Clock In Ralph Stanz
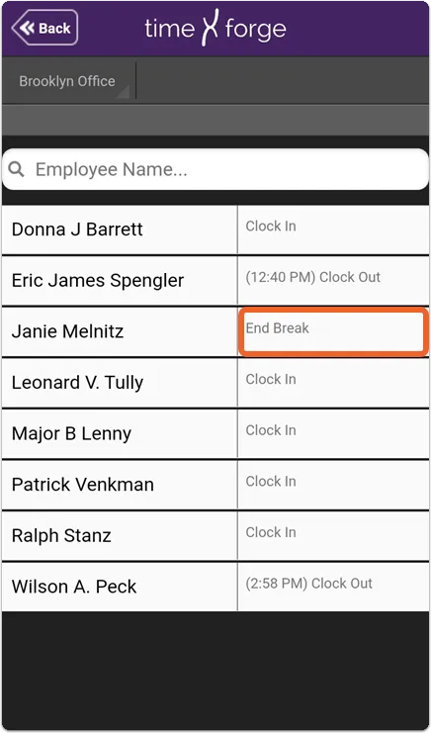431x733 pixels. (333, 535)
